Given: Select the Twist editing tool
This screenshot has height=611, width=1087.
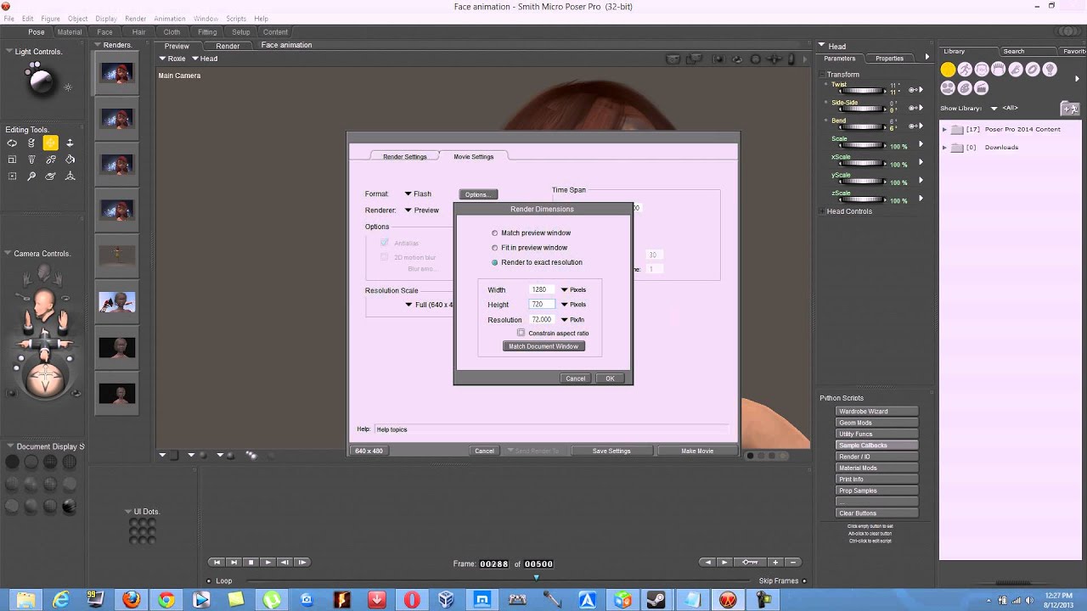Looking at the screenshot, I should 31,143.
